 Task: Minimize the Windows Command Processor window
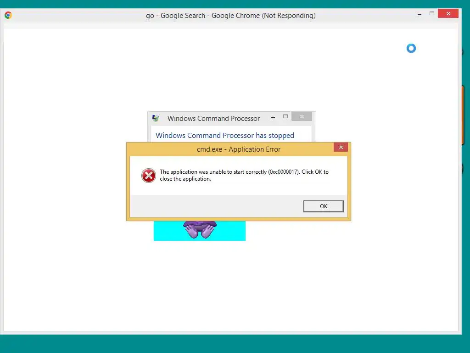[x=273, y=118]
